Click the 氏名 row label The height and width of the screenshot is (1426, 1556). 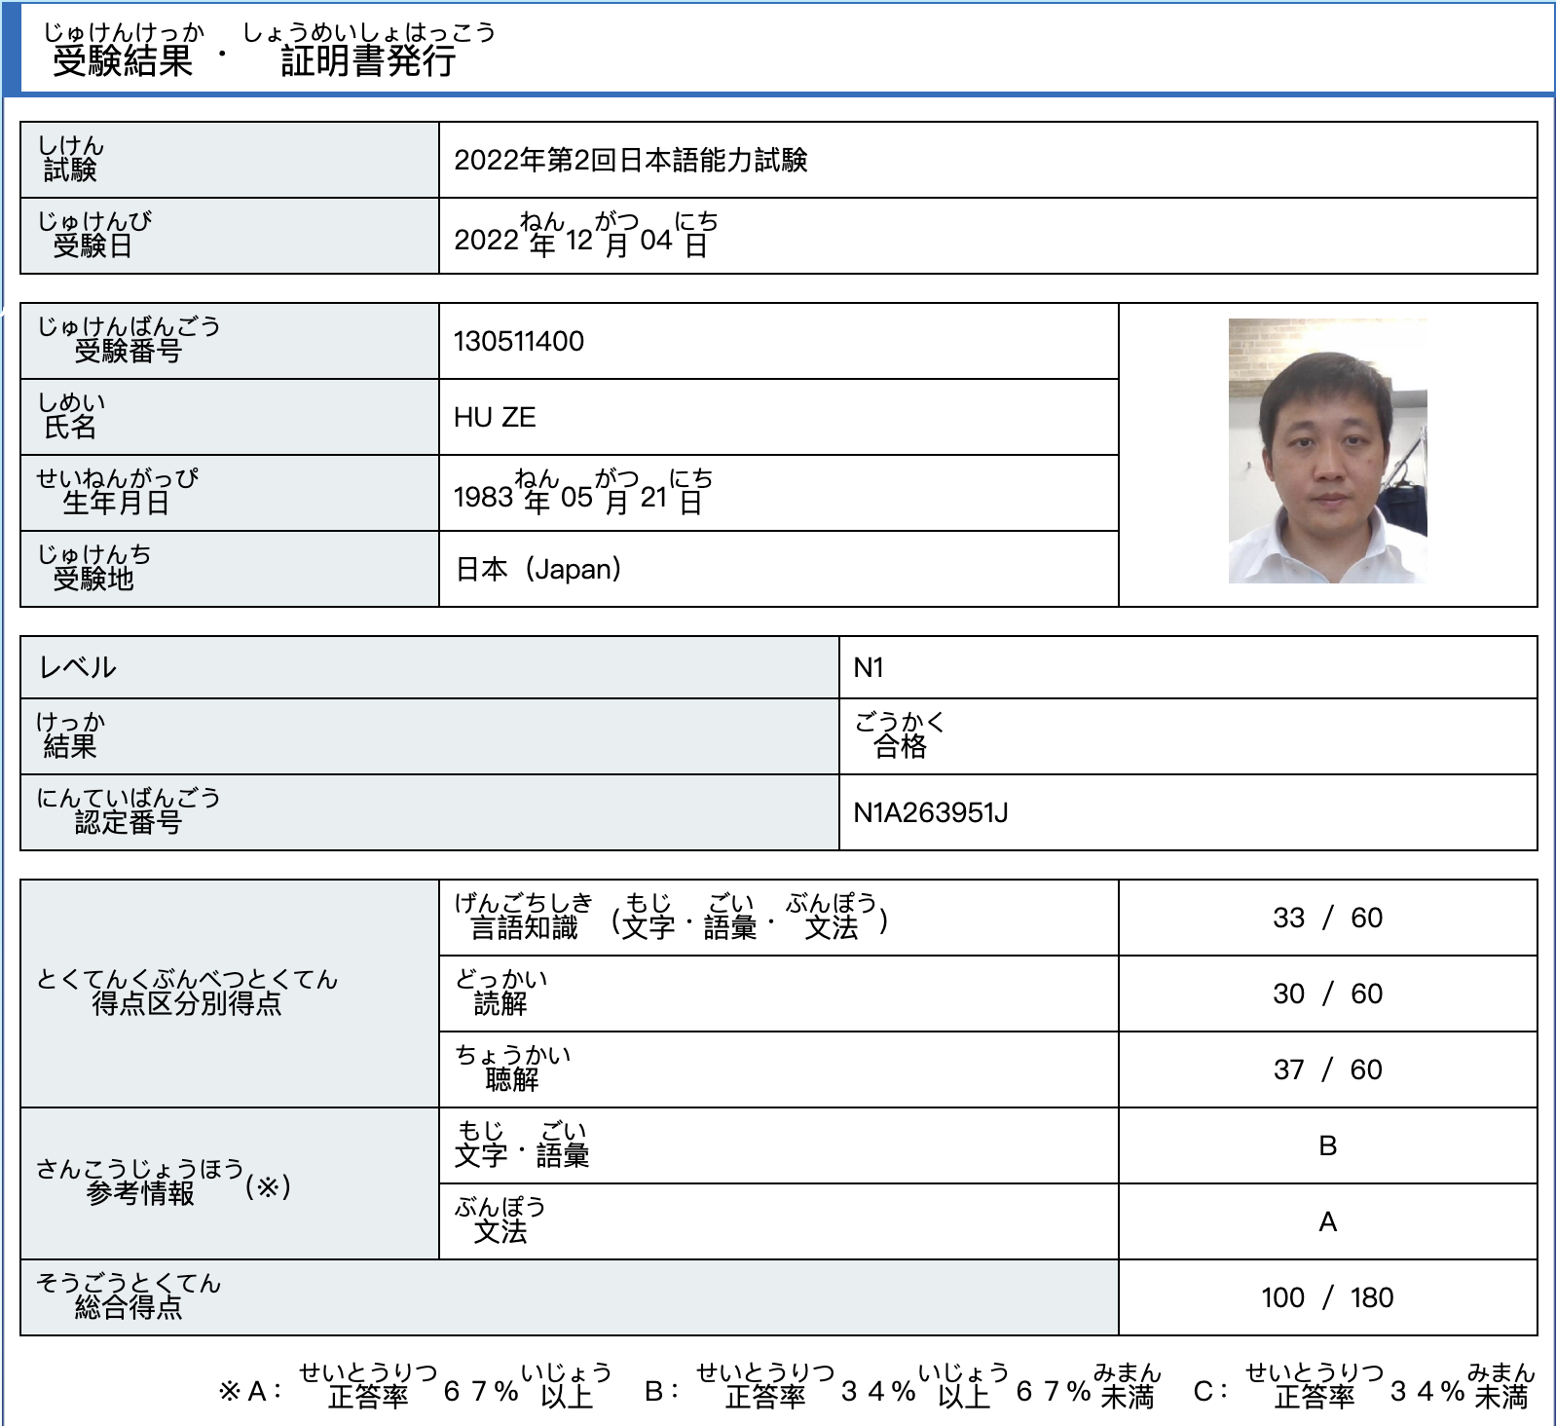tap(71, 416)
